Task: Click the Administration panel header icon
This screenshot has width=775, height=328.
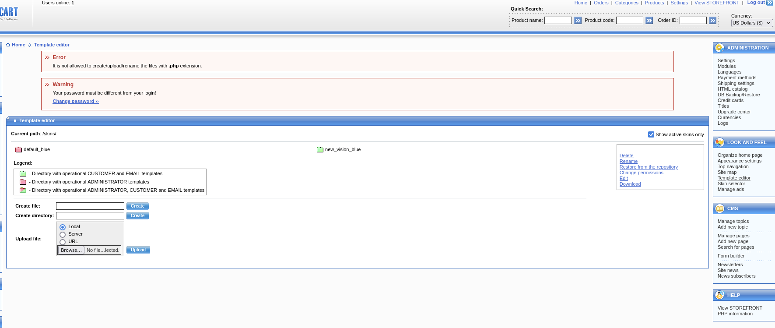Action: click(719, 48)
